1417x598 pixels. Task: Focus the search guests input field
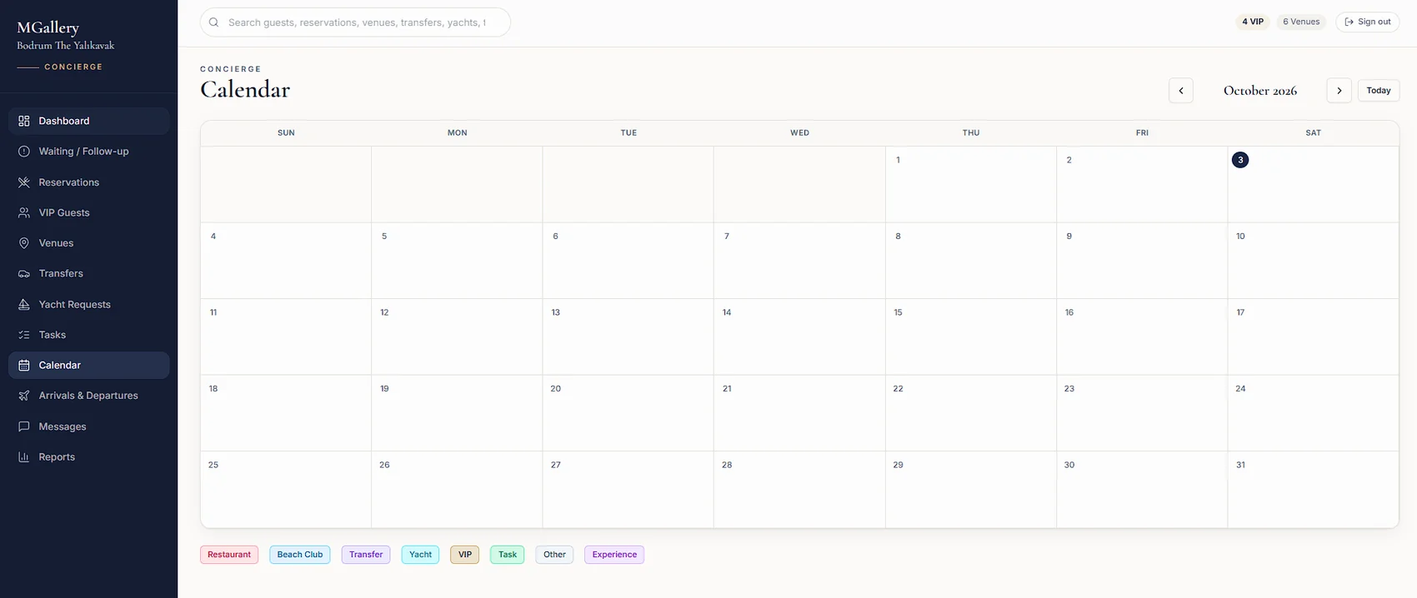pyautogui.click(x=356, y=22)
